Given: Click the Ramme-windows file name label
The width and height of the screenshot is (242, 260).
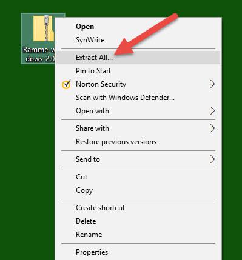Looking at the screenshot, I should (39, 54).
